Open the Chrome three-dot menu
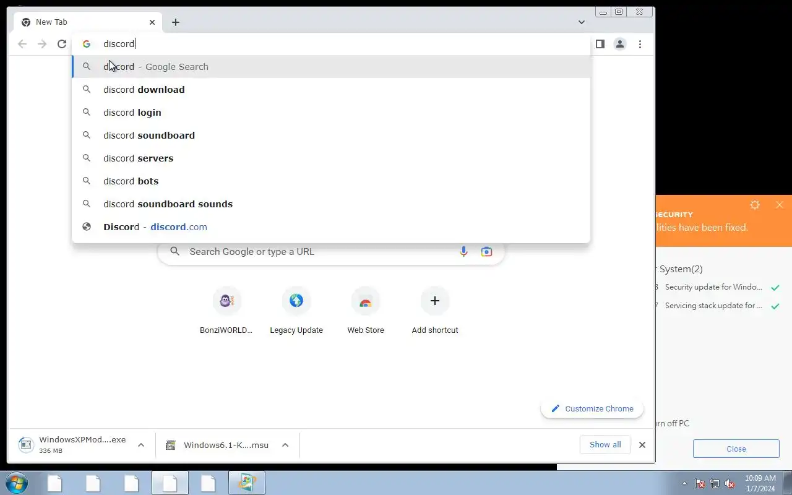The width and height of the screenshot is (792, 495). tap(640, 44)
